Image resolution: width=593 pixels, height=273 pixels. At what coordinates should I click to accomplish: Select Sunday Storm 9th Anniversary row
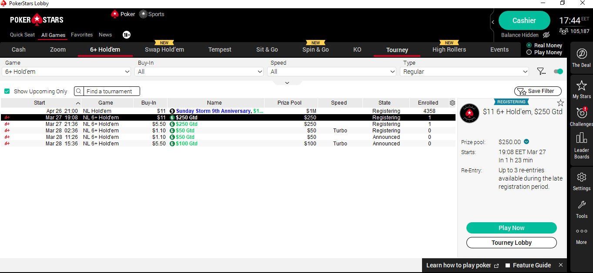click(228, 111)
